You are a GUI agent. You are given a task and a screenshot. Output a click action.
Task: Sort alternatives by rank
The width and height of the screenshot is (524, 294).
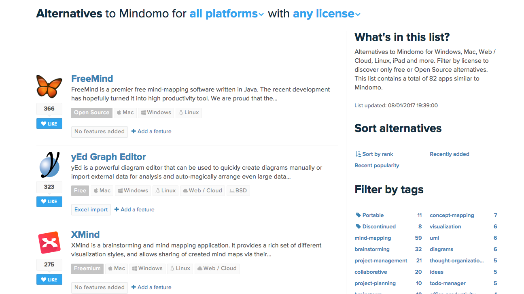374,154
